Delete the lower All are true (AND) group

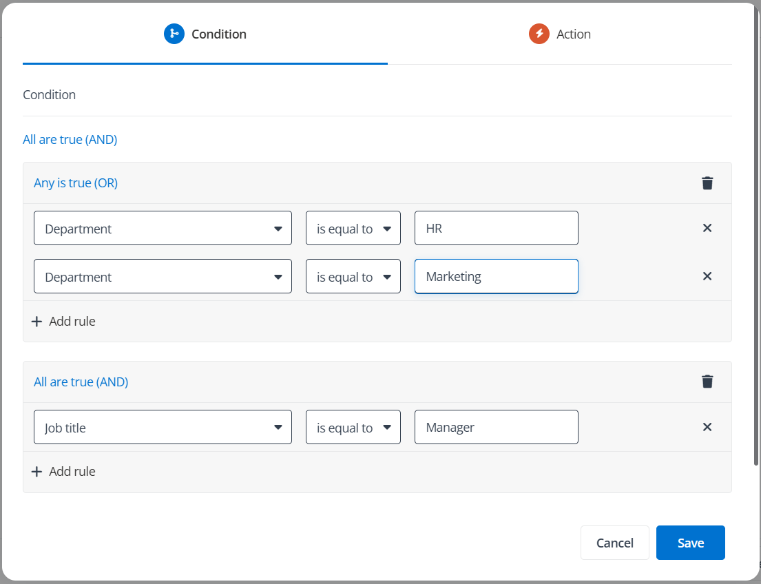click(x=707, y=382)
